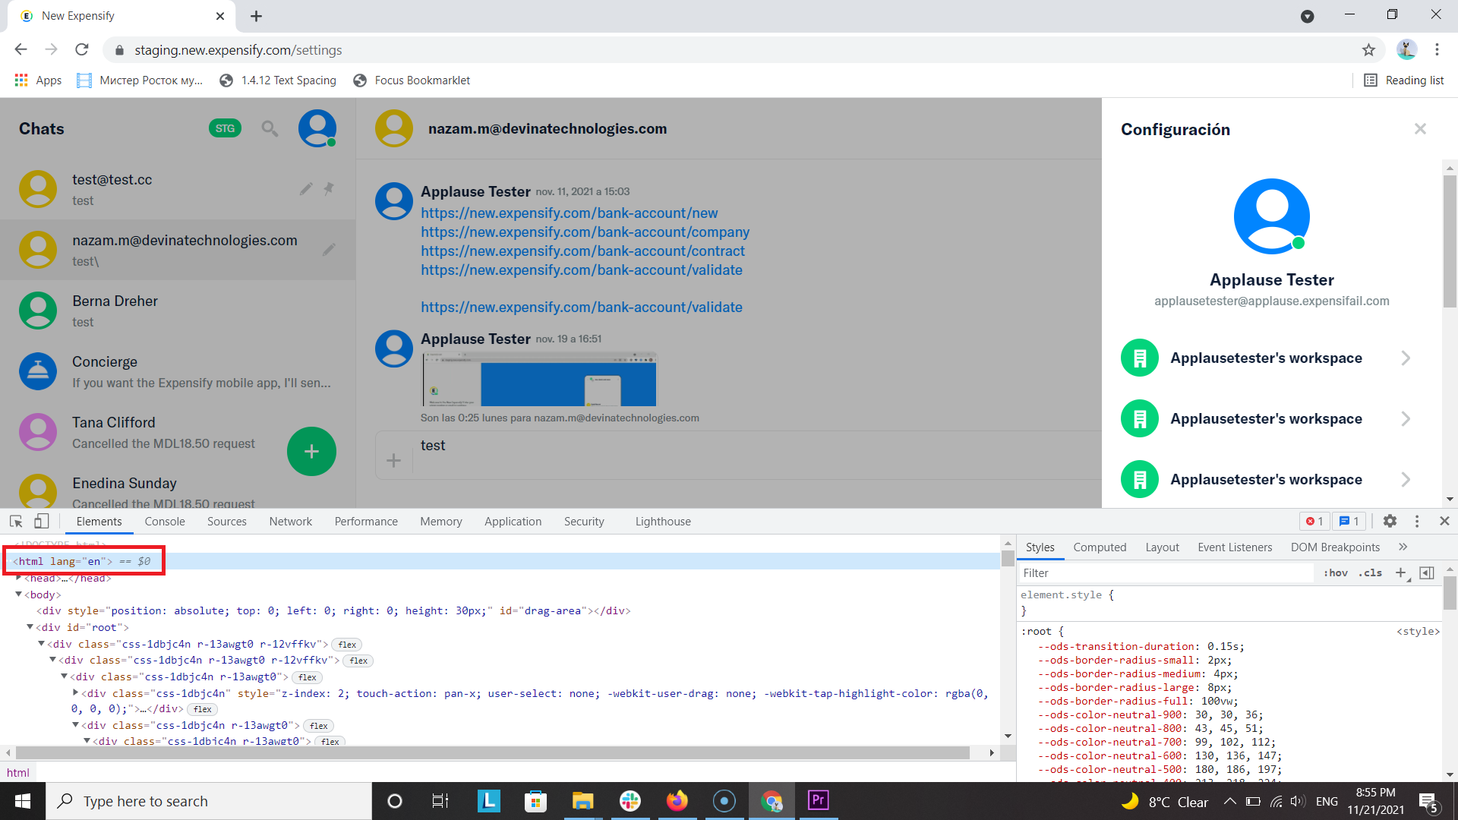Open the Computed styles tab
Viewport: 1458px width, 820px height.
(1100, 547)
